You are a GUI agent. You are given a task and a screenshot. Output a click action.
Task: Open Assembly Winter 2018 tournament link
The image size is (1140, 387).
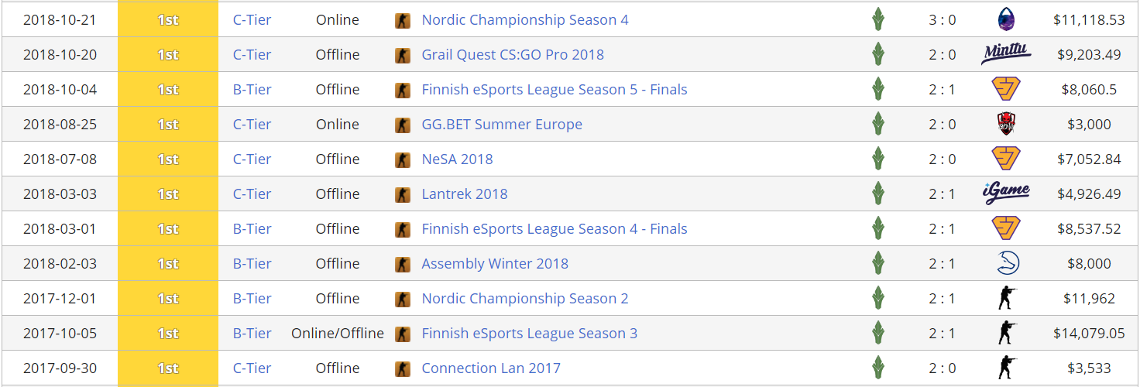click(495, 264)
